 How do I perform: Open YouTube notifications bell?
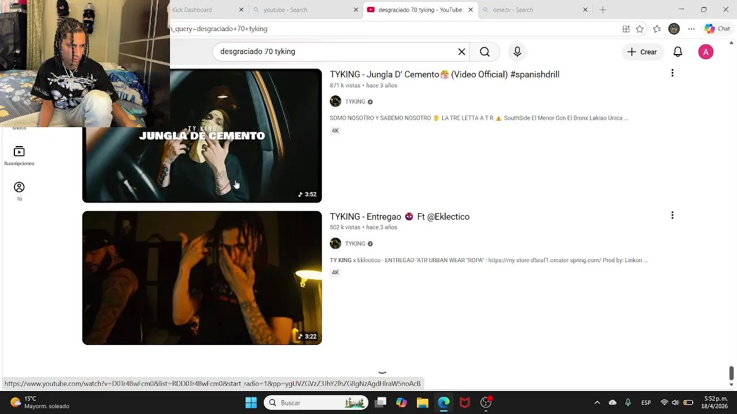click(678, 52)
